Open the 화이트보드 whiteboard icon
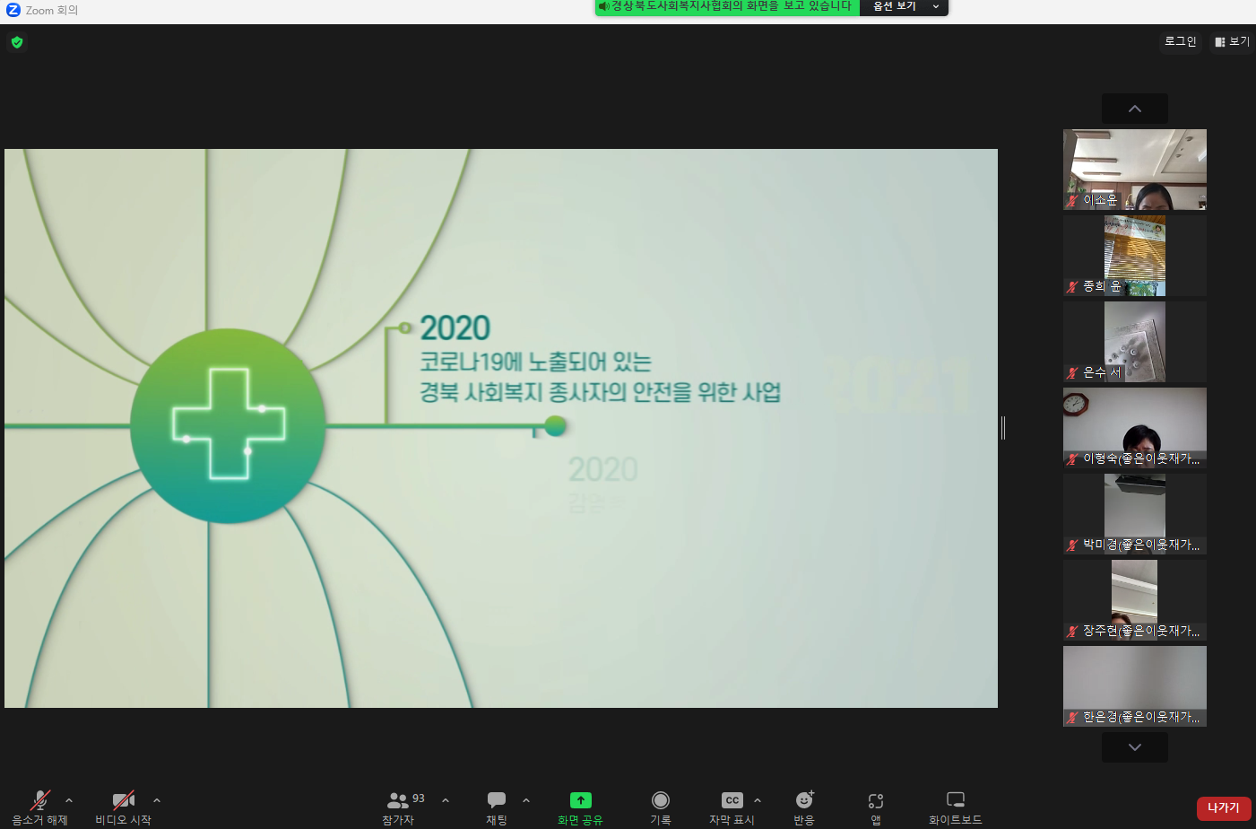1256x829 pixels. 956,799
